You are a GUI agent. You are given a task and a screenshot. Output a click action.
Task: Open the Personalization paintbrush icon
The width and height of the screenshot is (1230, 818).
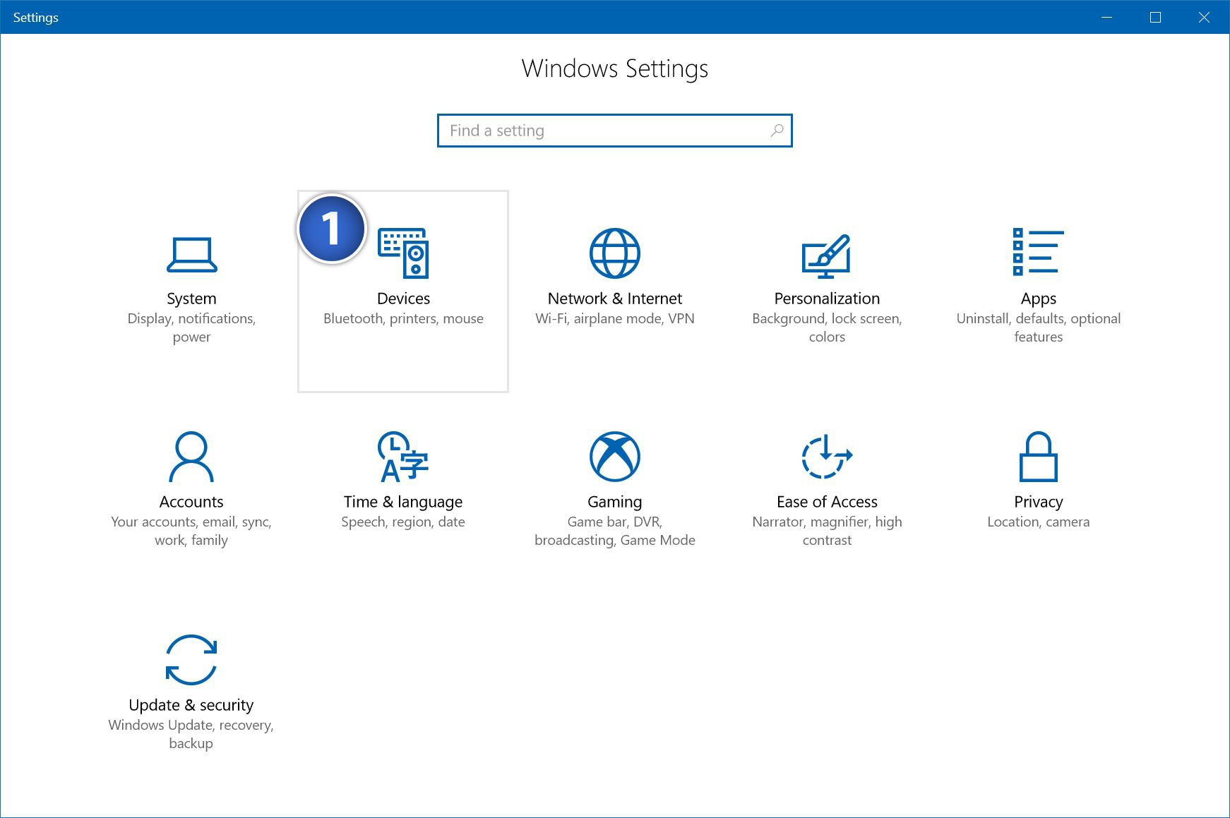point(826,255)
